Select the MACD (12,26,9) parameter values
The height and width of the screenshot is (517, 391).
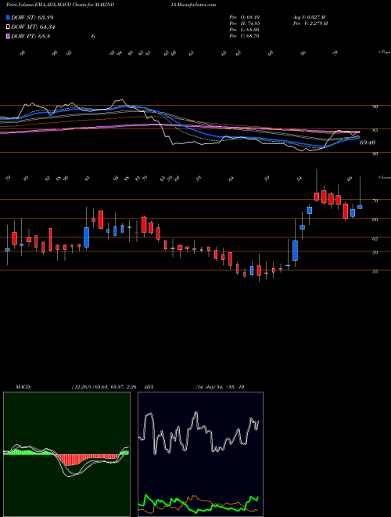[104, 387]
